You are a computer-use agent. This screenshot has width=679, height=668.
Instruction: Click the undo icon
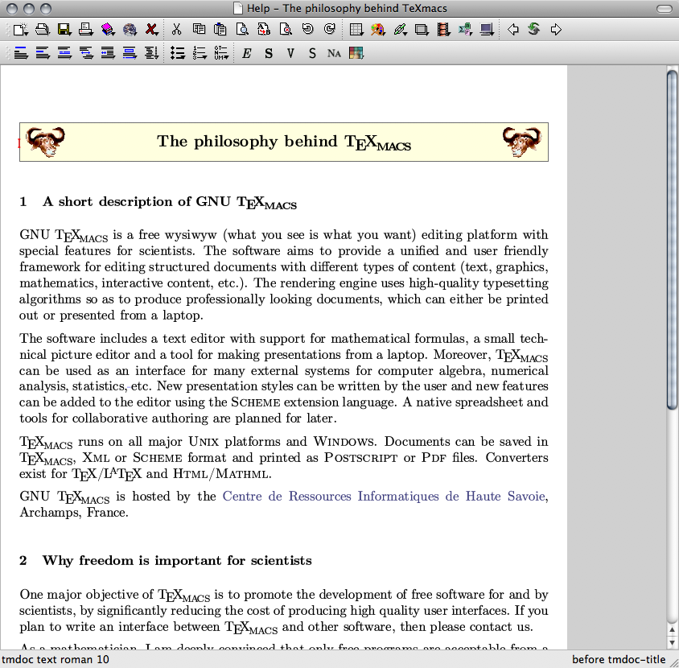[308, 30]
